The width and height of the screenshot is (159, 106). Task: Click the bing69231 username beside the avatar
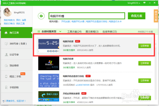point(19,12)
